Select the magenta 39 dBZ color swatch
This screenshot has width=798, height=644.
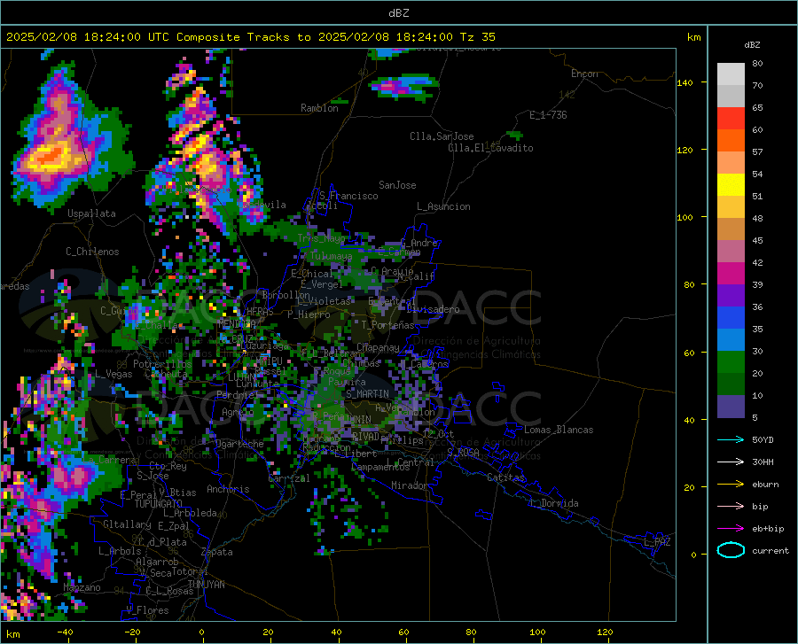coord(731,274)
